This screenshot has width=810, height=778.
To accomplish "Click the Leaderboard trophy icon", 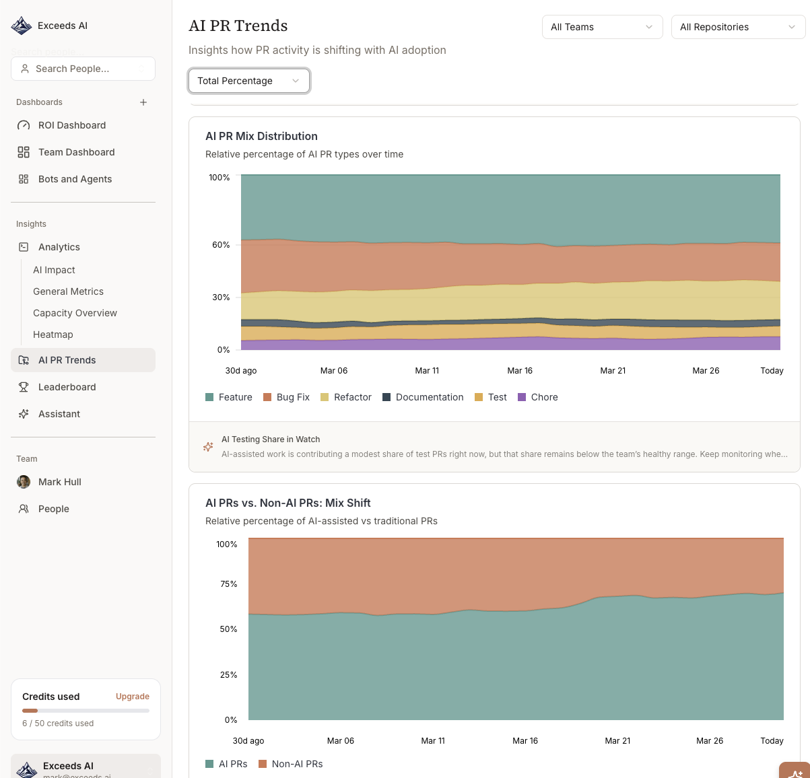I will [24, 387].
